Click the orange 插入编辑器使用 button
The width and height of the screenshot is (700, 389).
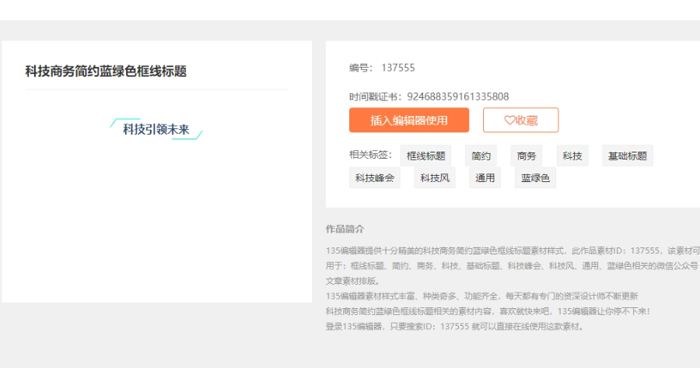pos(409,120)
